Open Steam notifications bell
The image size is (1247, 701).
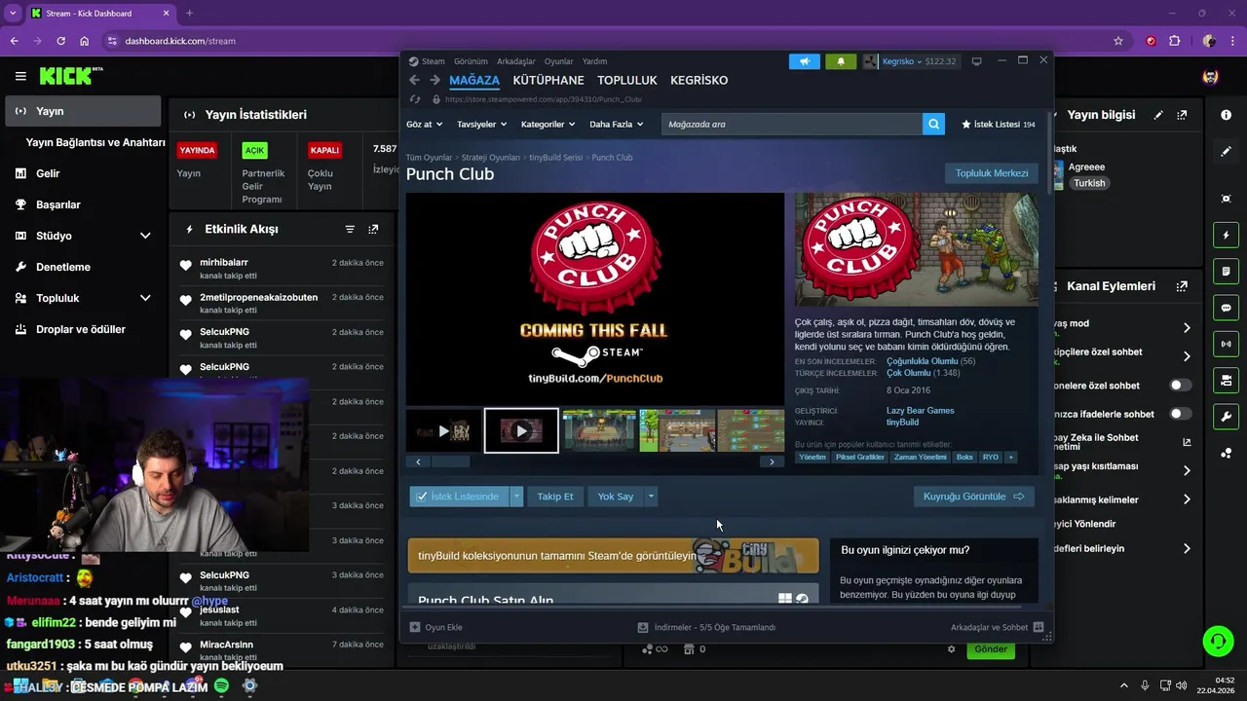(841, 61)
